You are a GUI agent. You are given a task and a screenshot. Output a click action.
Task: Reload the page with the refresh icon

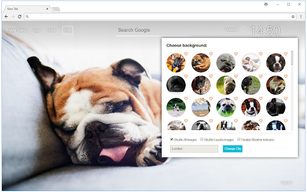(x=20, y=17)
